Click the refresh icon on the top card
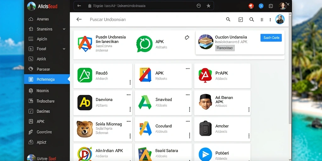Image resolution: width=322 pixels, height=161 pixels. 187,37
